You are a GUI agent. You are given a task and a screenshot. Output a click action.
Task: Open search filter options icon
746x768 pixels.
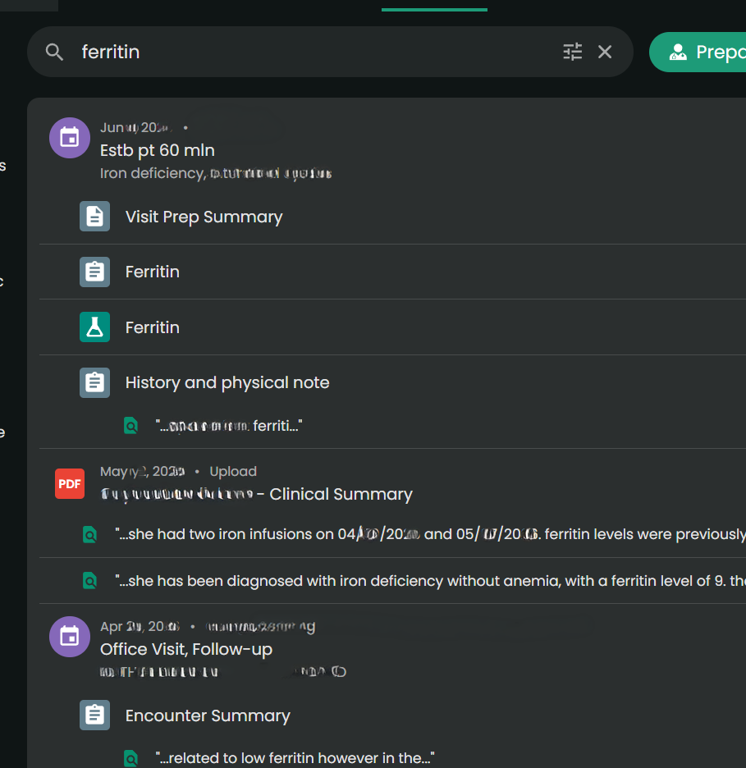point(572,52)
